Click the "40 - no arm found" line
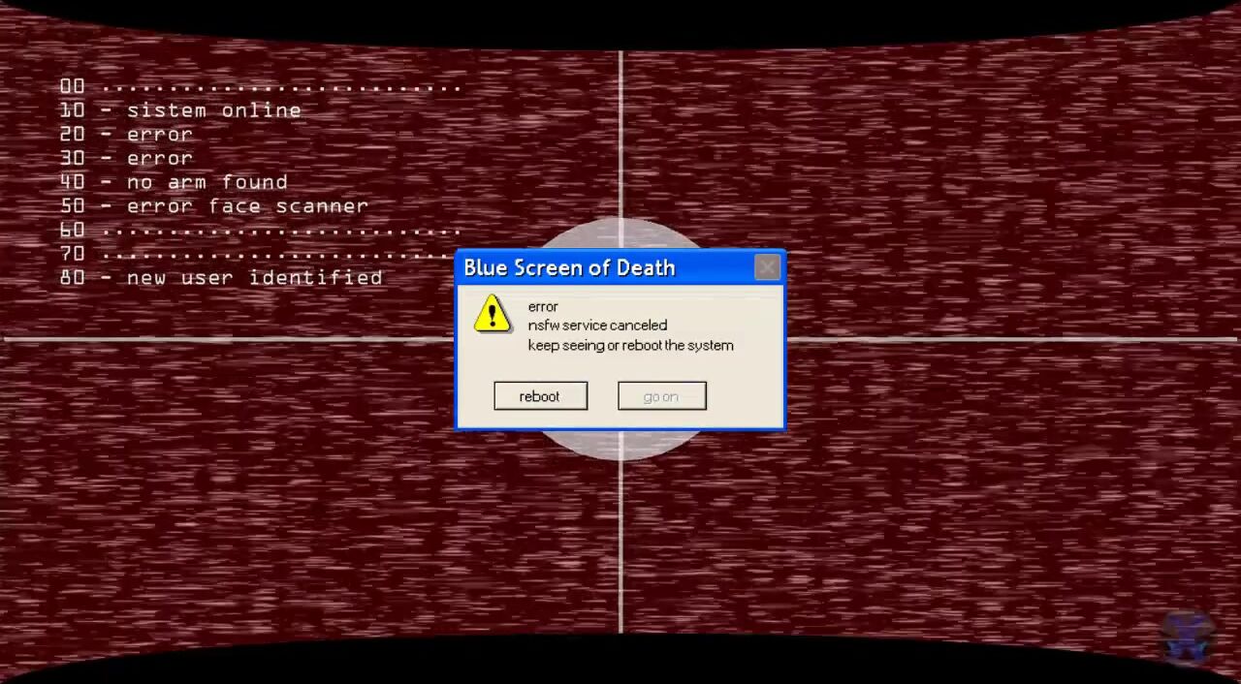The width and height of the screenshot is (1241, 684). tap(174, 182)
